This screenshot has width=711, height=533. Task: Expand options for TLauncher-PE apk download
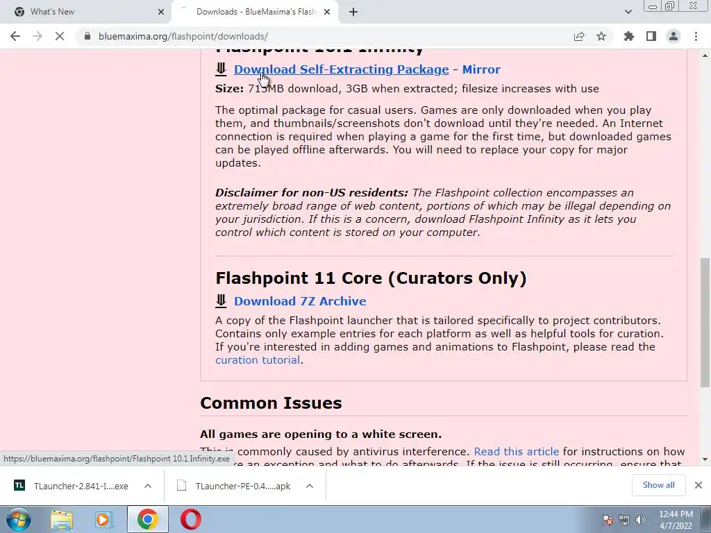310,486
